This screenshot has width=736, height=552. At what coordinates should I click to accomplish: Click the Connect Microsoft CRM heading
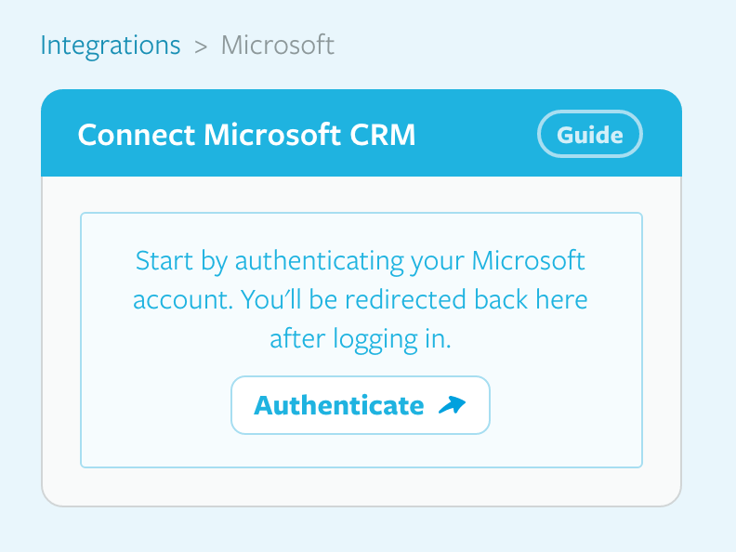point(246,136)
